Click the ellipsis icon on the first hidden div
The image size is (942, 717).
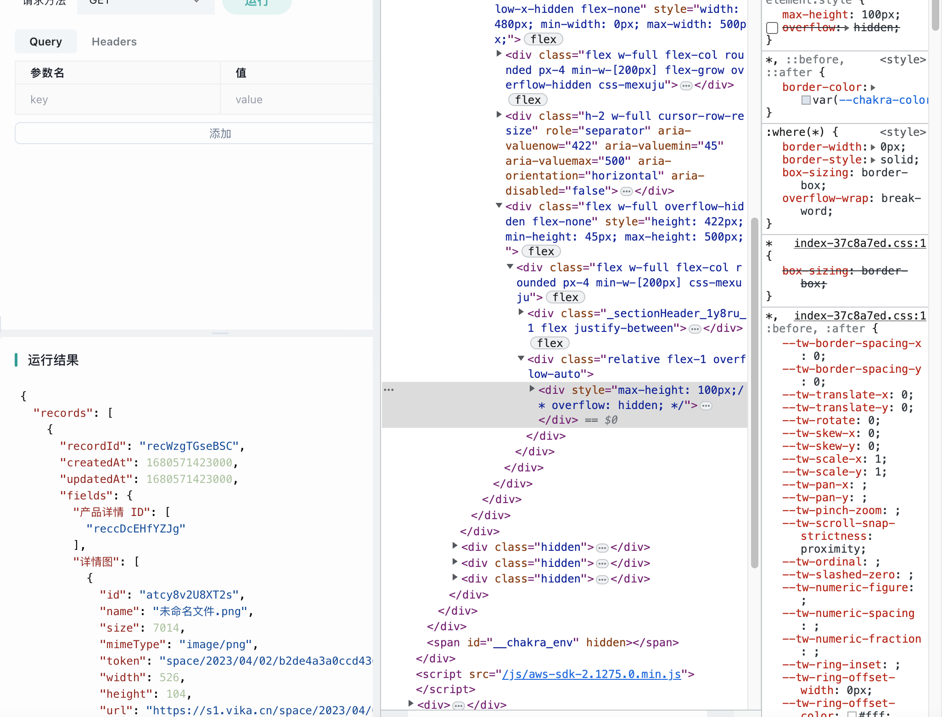602,547
